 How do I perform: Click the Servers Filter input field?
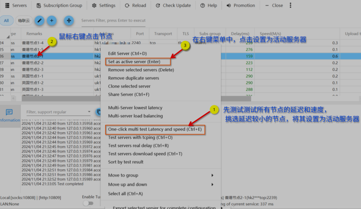(113, 20)
